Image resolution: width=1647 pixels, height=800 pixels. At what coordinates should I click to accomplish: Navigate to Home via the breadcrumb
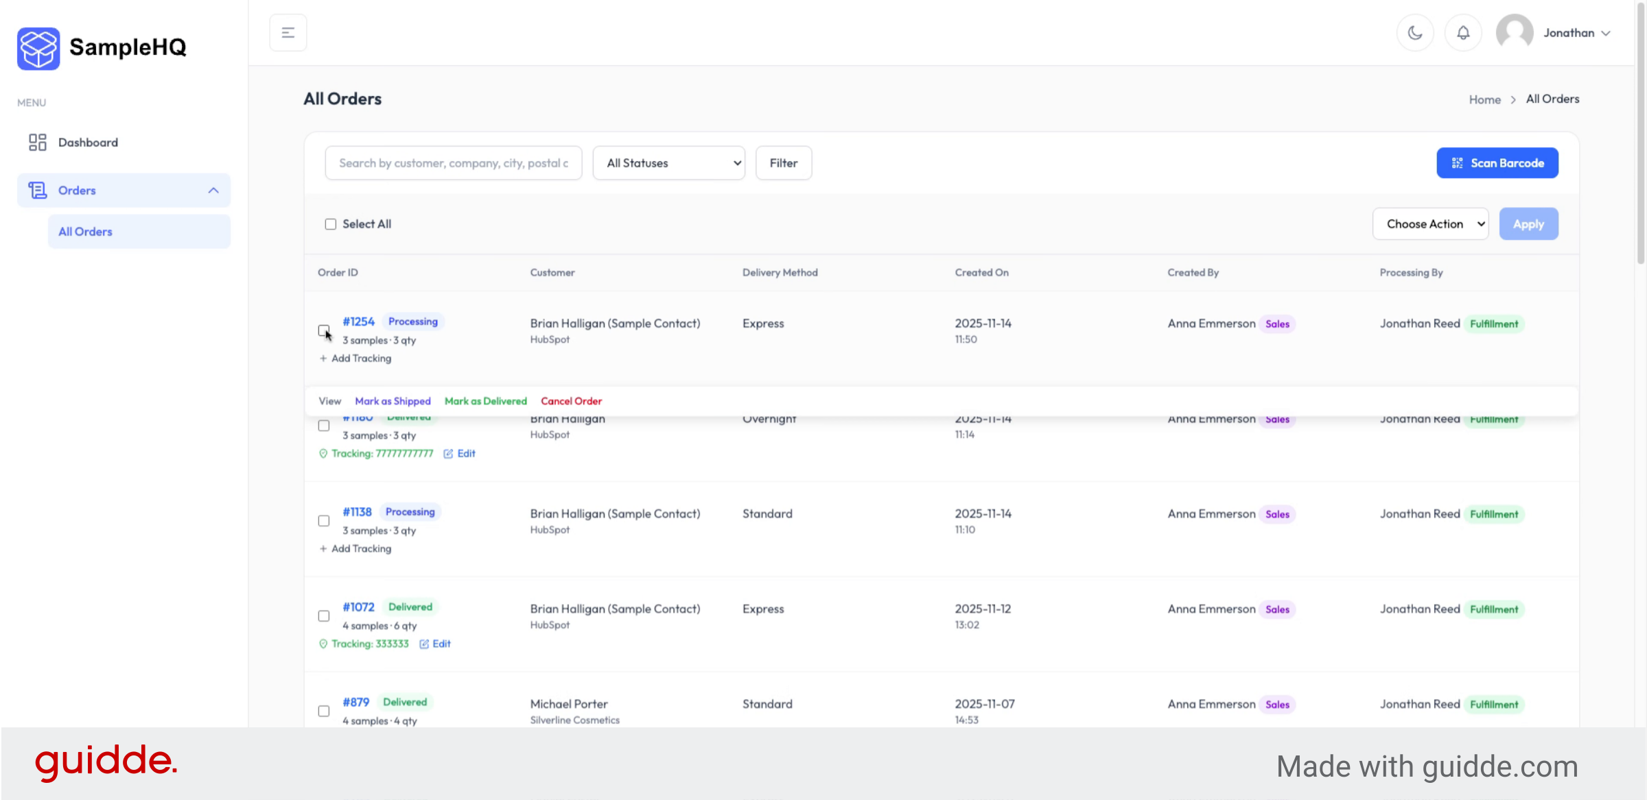point(1484,99)
